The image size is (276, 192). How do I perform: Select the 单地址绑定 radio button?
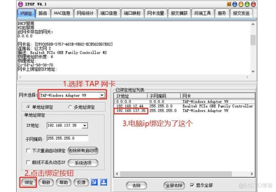(28, 107)
